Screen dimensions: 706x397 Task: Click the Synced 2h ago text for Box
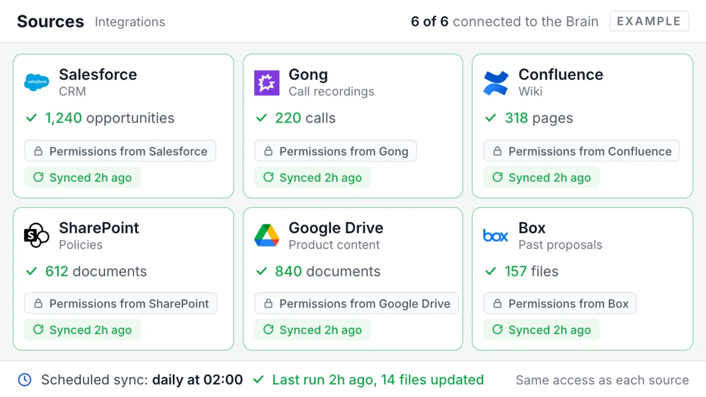550,330
